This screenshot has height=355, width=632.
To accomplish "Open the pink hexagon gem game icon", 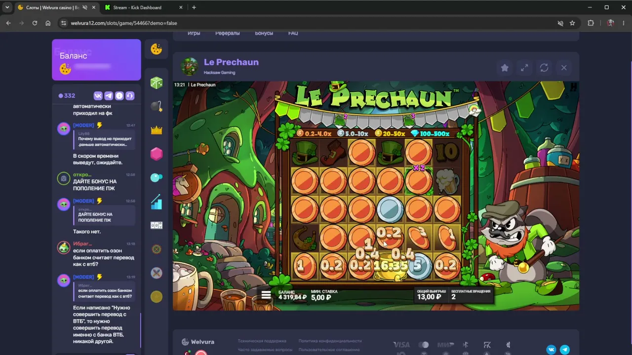I will coord(157,154).
